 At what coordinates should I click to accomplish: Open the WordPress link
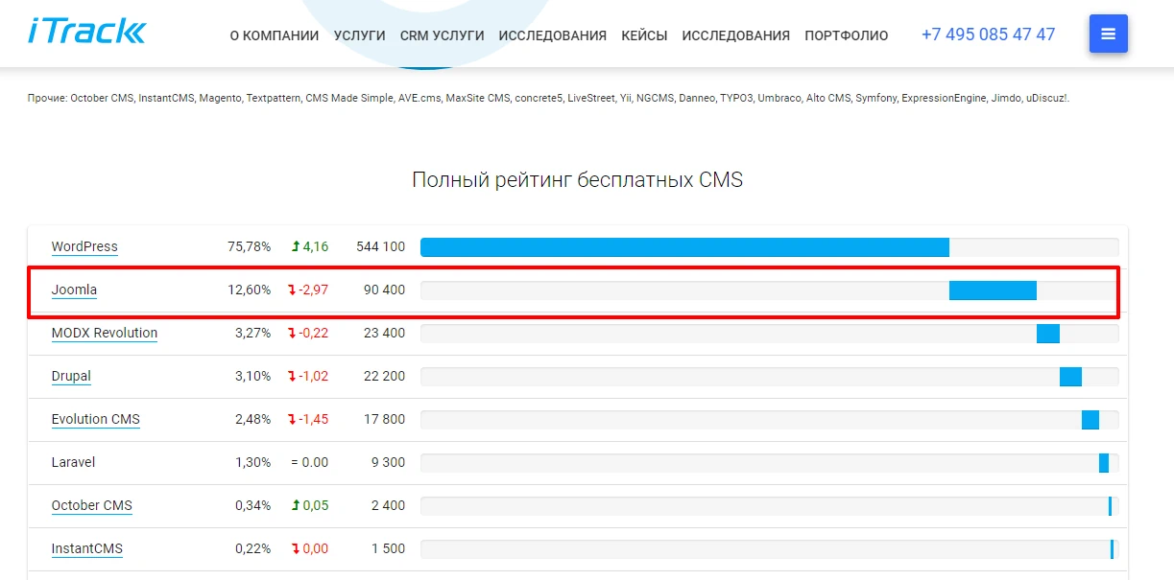pyautogui.click(x=84, y=246)
